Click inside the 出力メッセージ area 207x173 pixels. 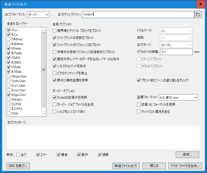pos(103,137)
